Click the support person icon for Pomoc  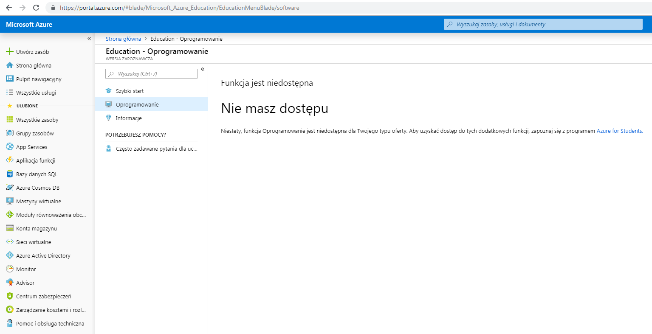(9, 323)
